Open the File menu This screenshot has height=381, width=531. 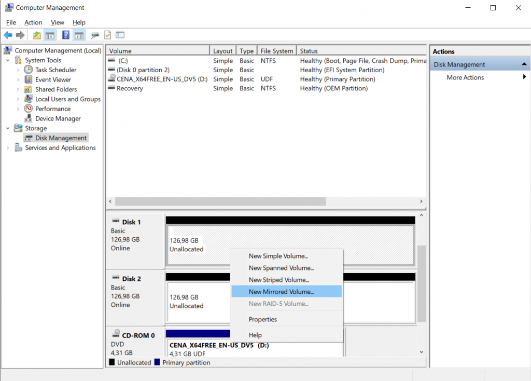[x=11, y=22]
